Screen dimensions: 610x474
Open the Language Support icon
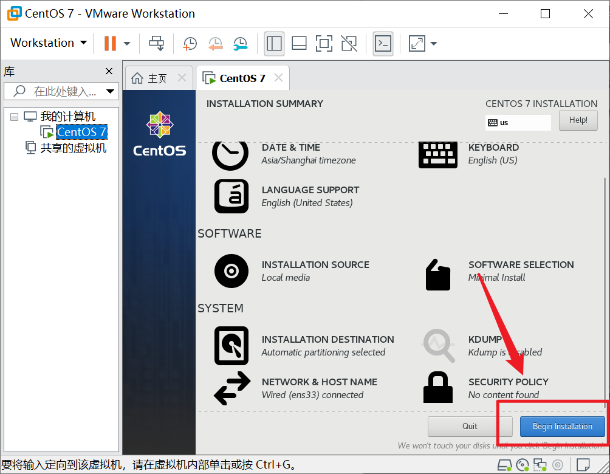[231, 196]
